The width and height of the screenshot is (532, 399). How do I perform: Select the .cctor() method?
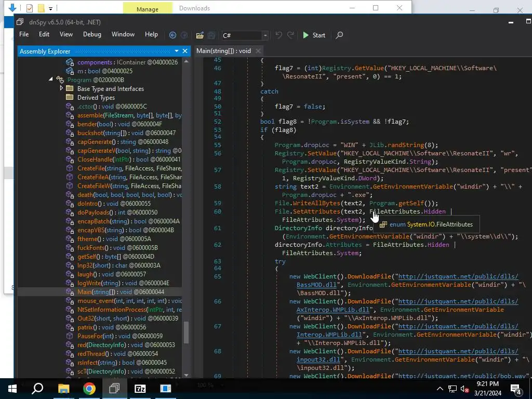112,107
